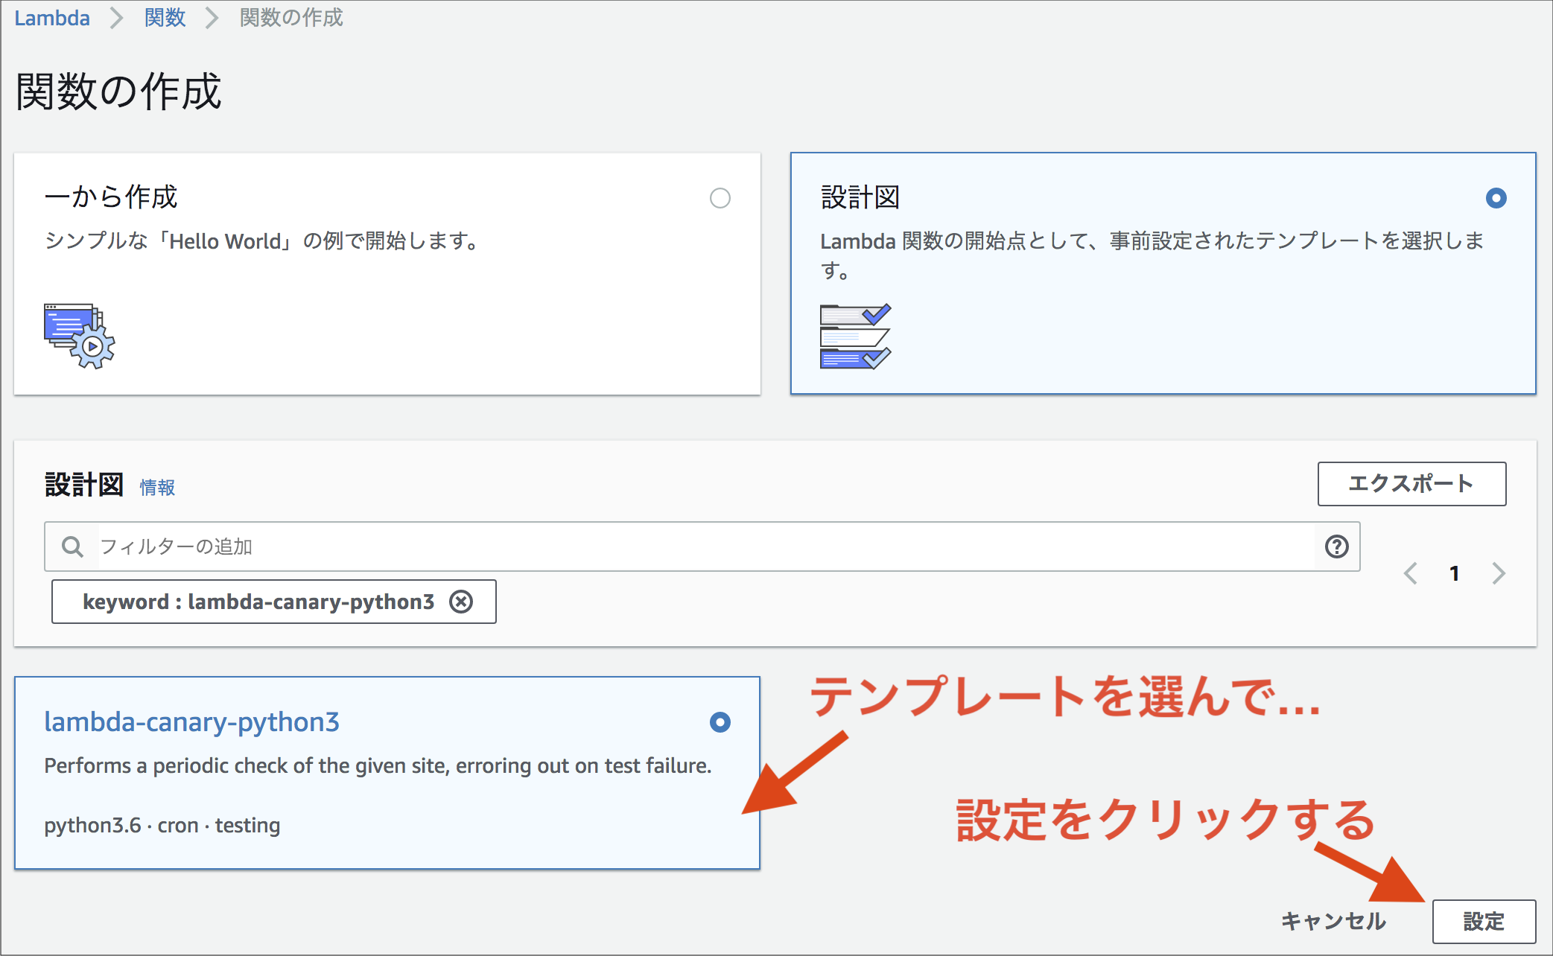Screen dimensions: 1553x956
Task: Go to next blueprints page
Action: click(1499, 573)
